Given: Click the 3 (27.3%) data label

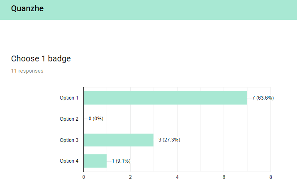Looking at the screenshot, I should 169,140.
